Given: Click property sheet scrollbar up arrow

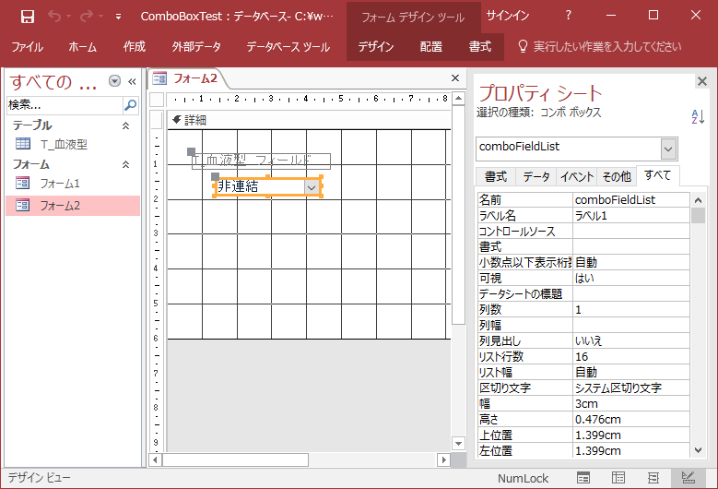Looking at the screenshot, I should coord(698,200).
